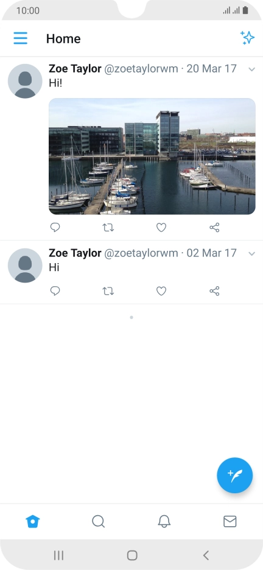263x570 pixels.
Task: Like the 'Hi!' tweet with heart icon
Action: 161,228
